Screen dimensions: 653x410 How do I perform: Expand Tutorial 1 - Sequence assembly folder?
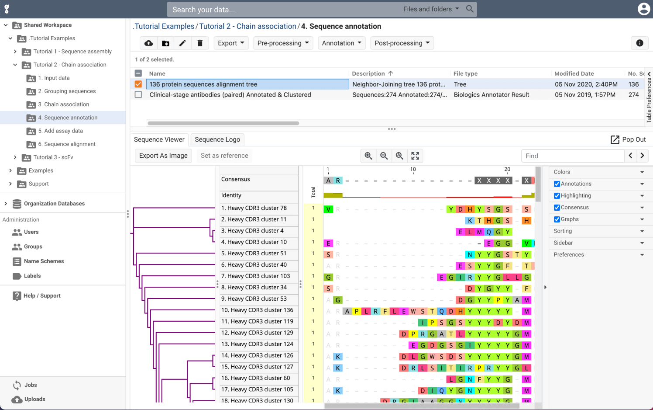click(15, 52)
